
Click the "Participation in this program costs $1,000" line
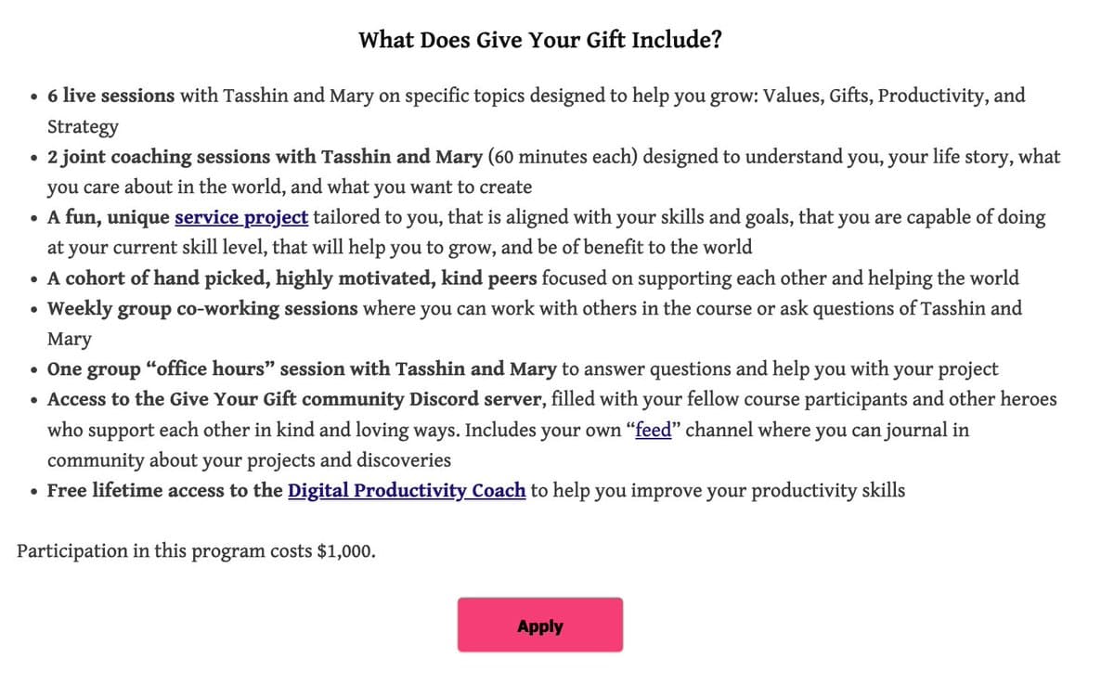[197, 550]
